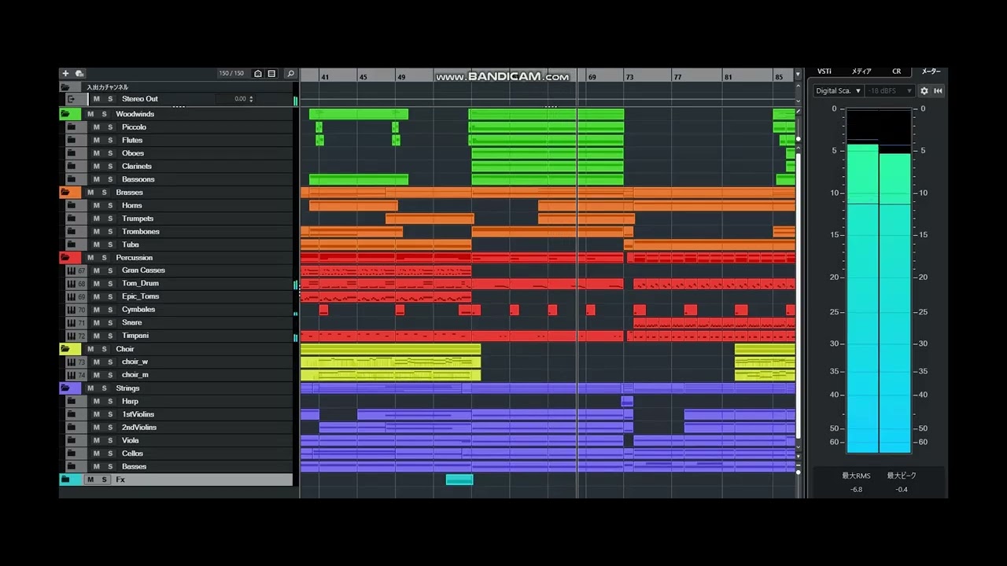Select the cyan clip on Fx track
The image size is (1007, 566).
(459, 480)
